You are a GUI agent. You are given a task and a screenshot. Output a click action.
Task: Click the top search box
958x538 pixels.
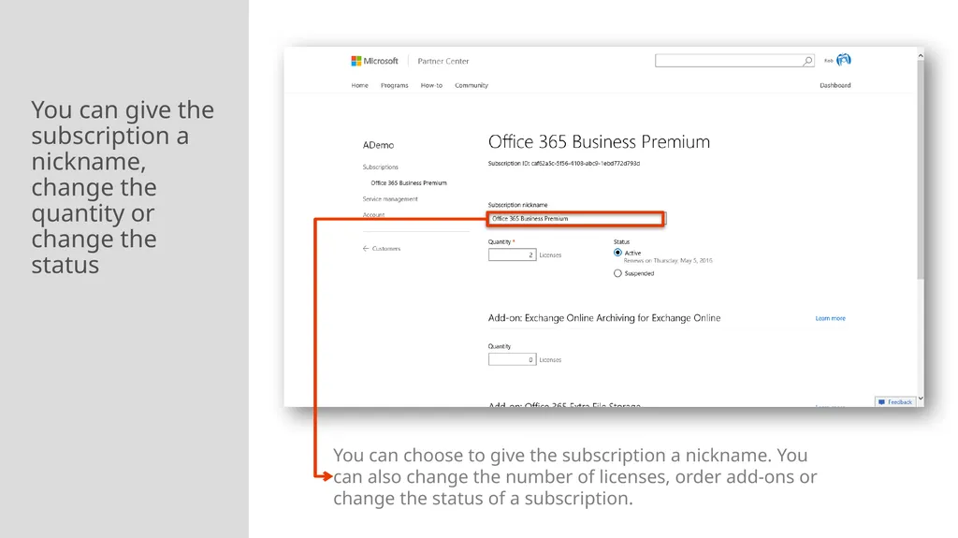click(x=734, y=61)
